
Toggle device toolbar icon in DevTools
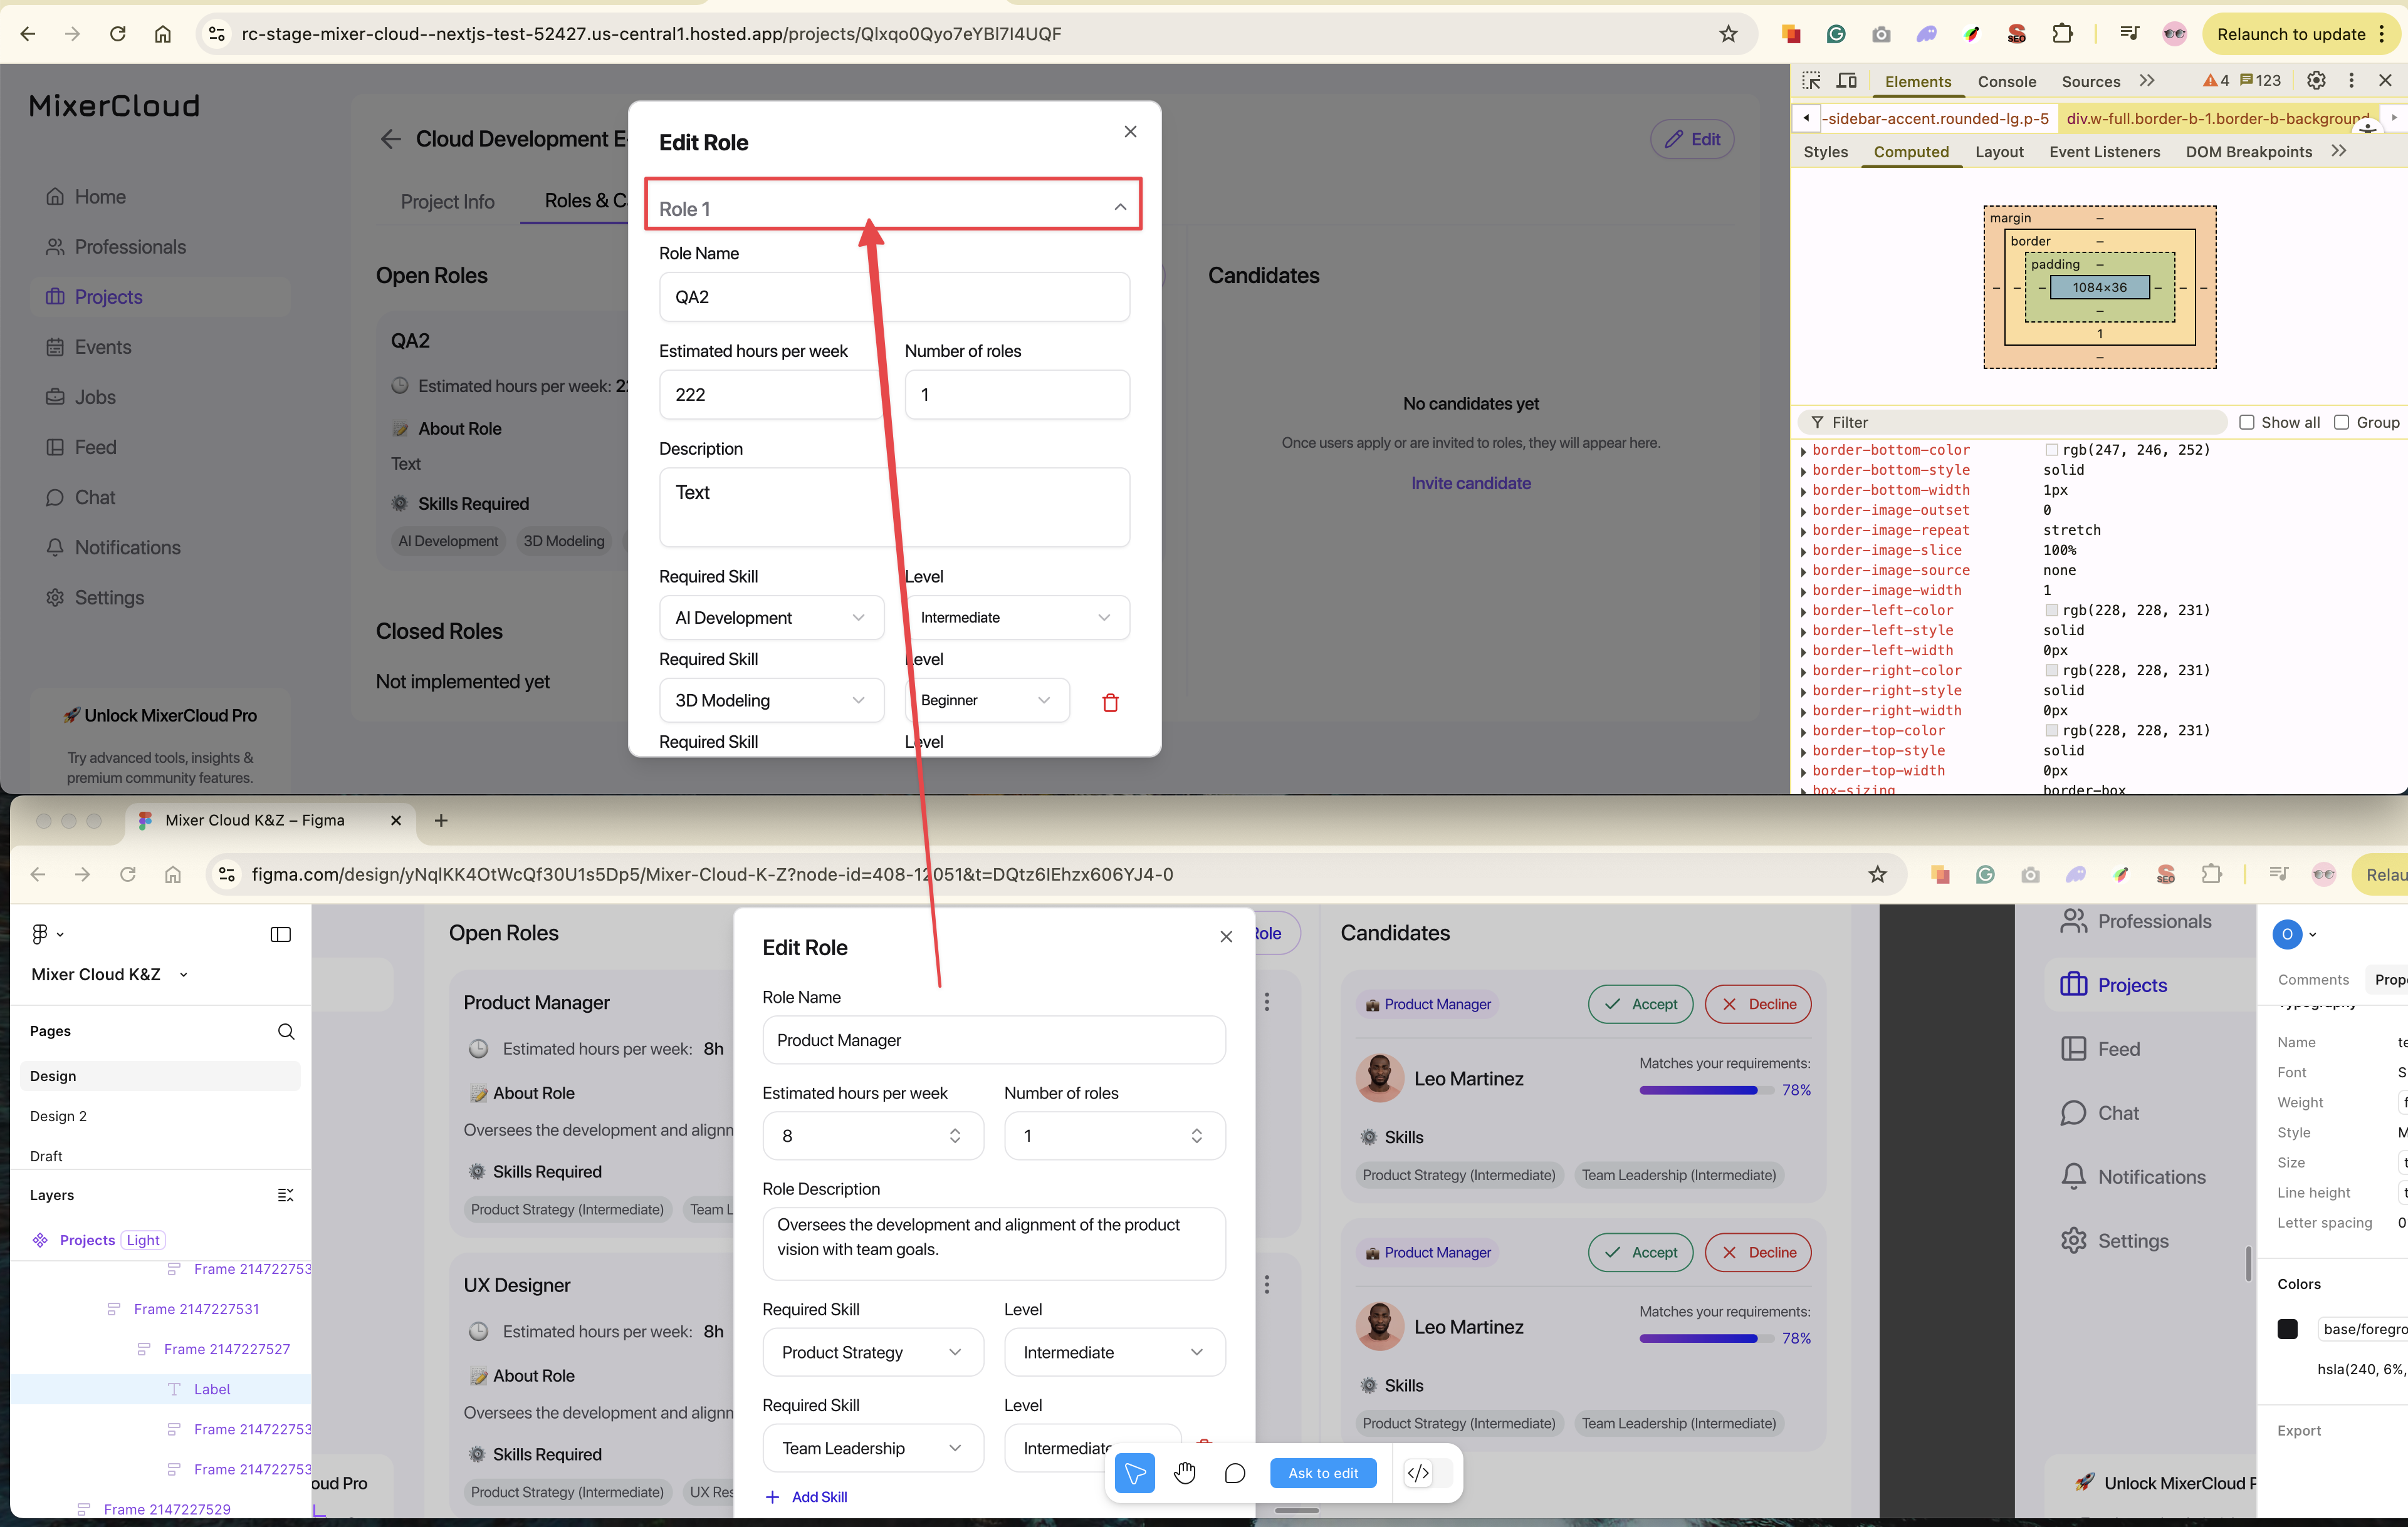[x=1847, y=81]
